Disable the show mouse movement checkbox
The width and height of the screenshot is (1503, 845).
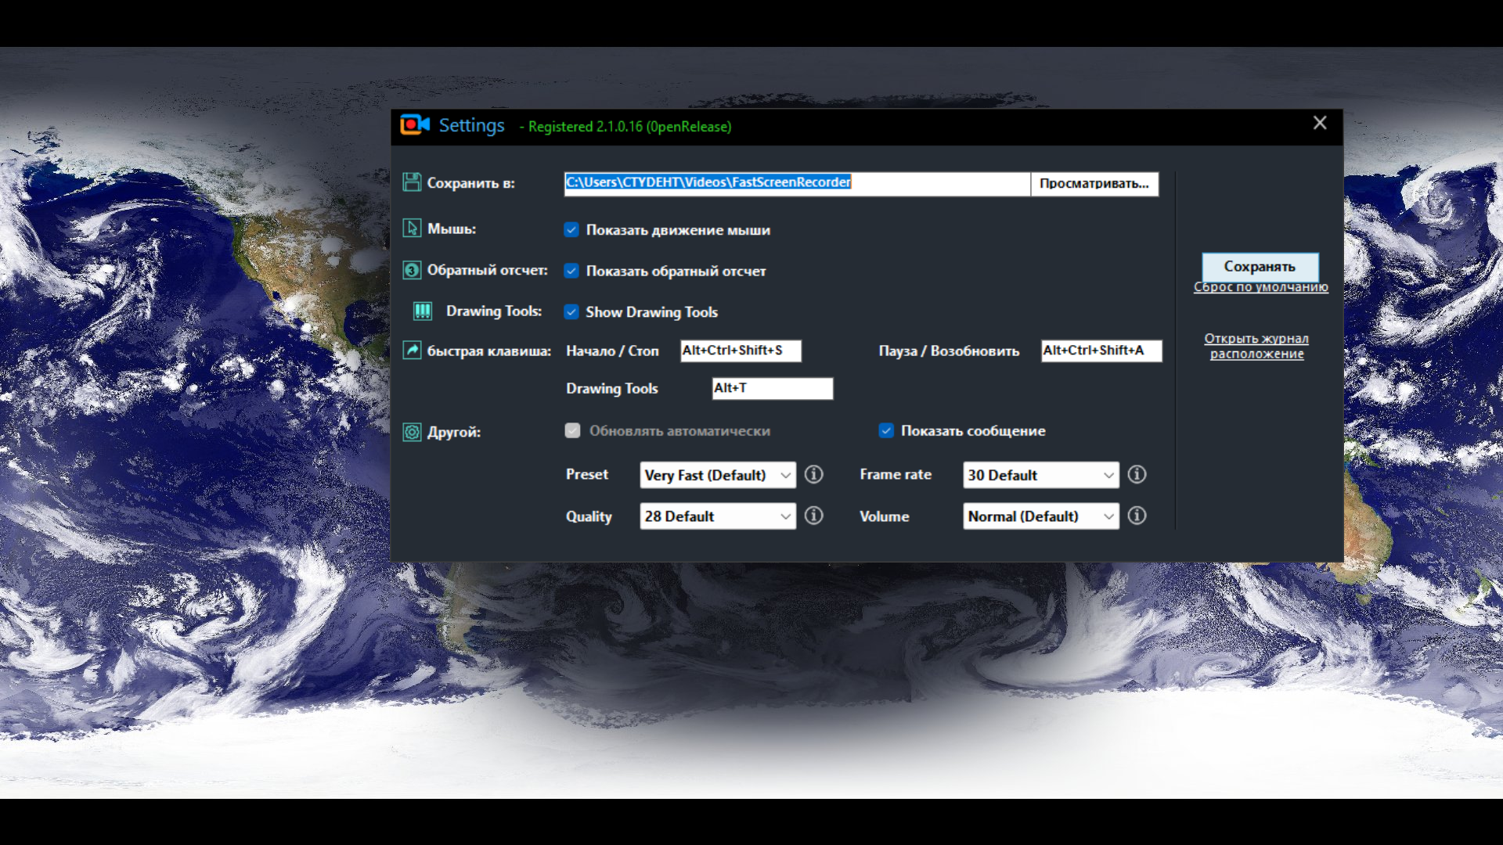click(x=572, y=230)
